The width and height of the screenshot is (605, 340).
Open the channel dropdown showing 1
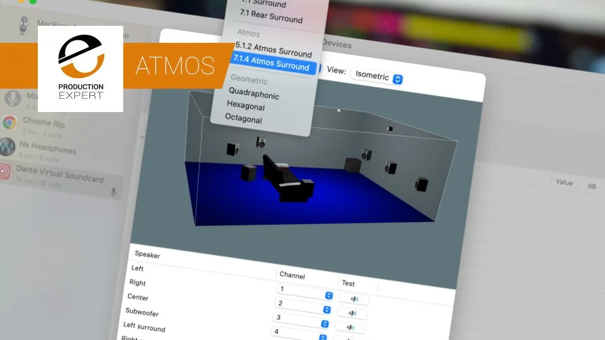coord(305,292)
